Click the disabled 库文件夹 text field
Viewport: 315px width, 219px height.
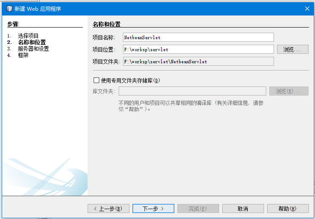point(192,91)
